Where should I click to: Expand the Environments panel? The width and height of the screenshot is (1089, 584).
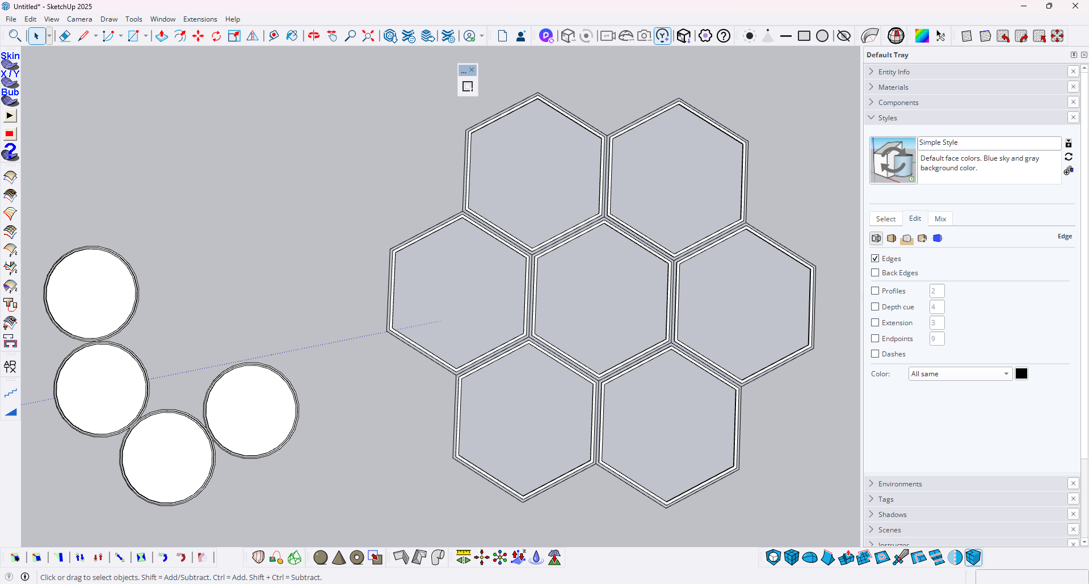click(966, 484)
